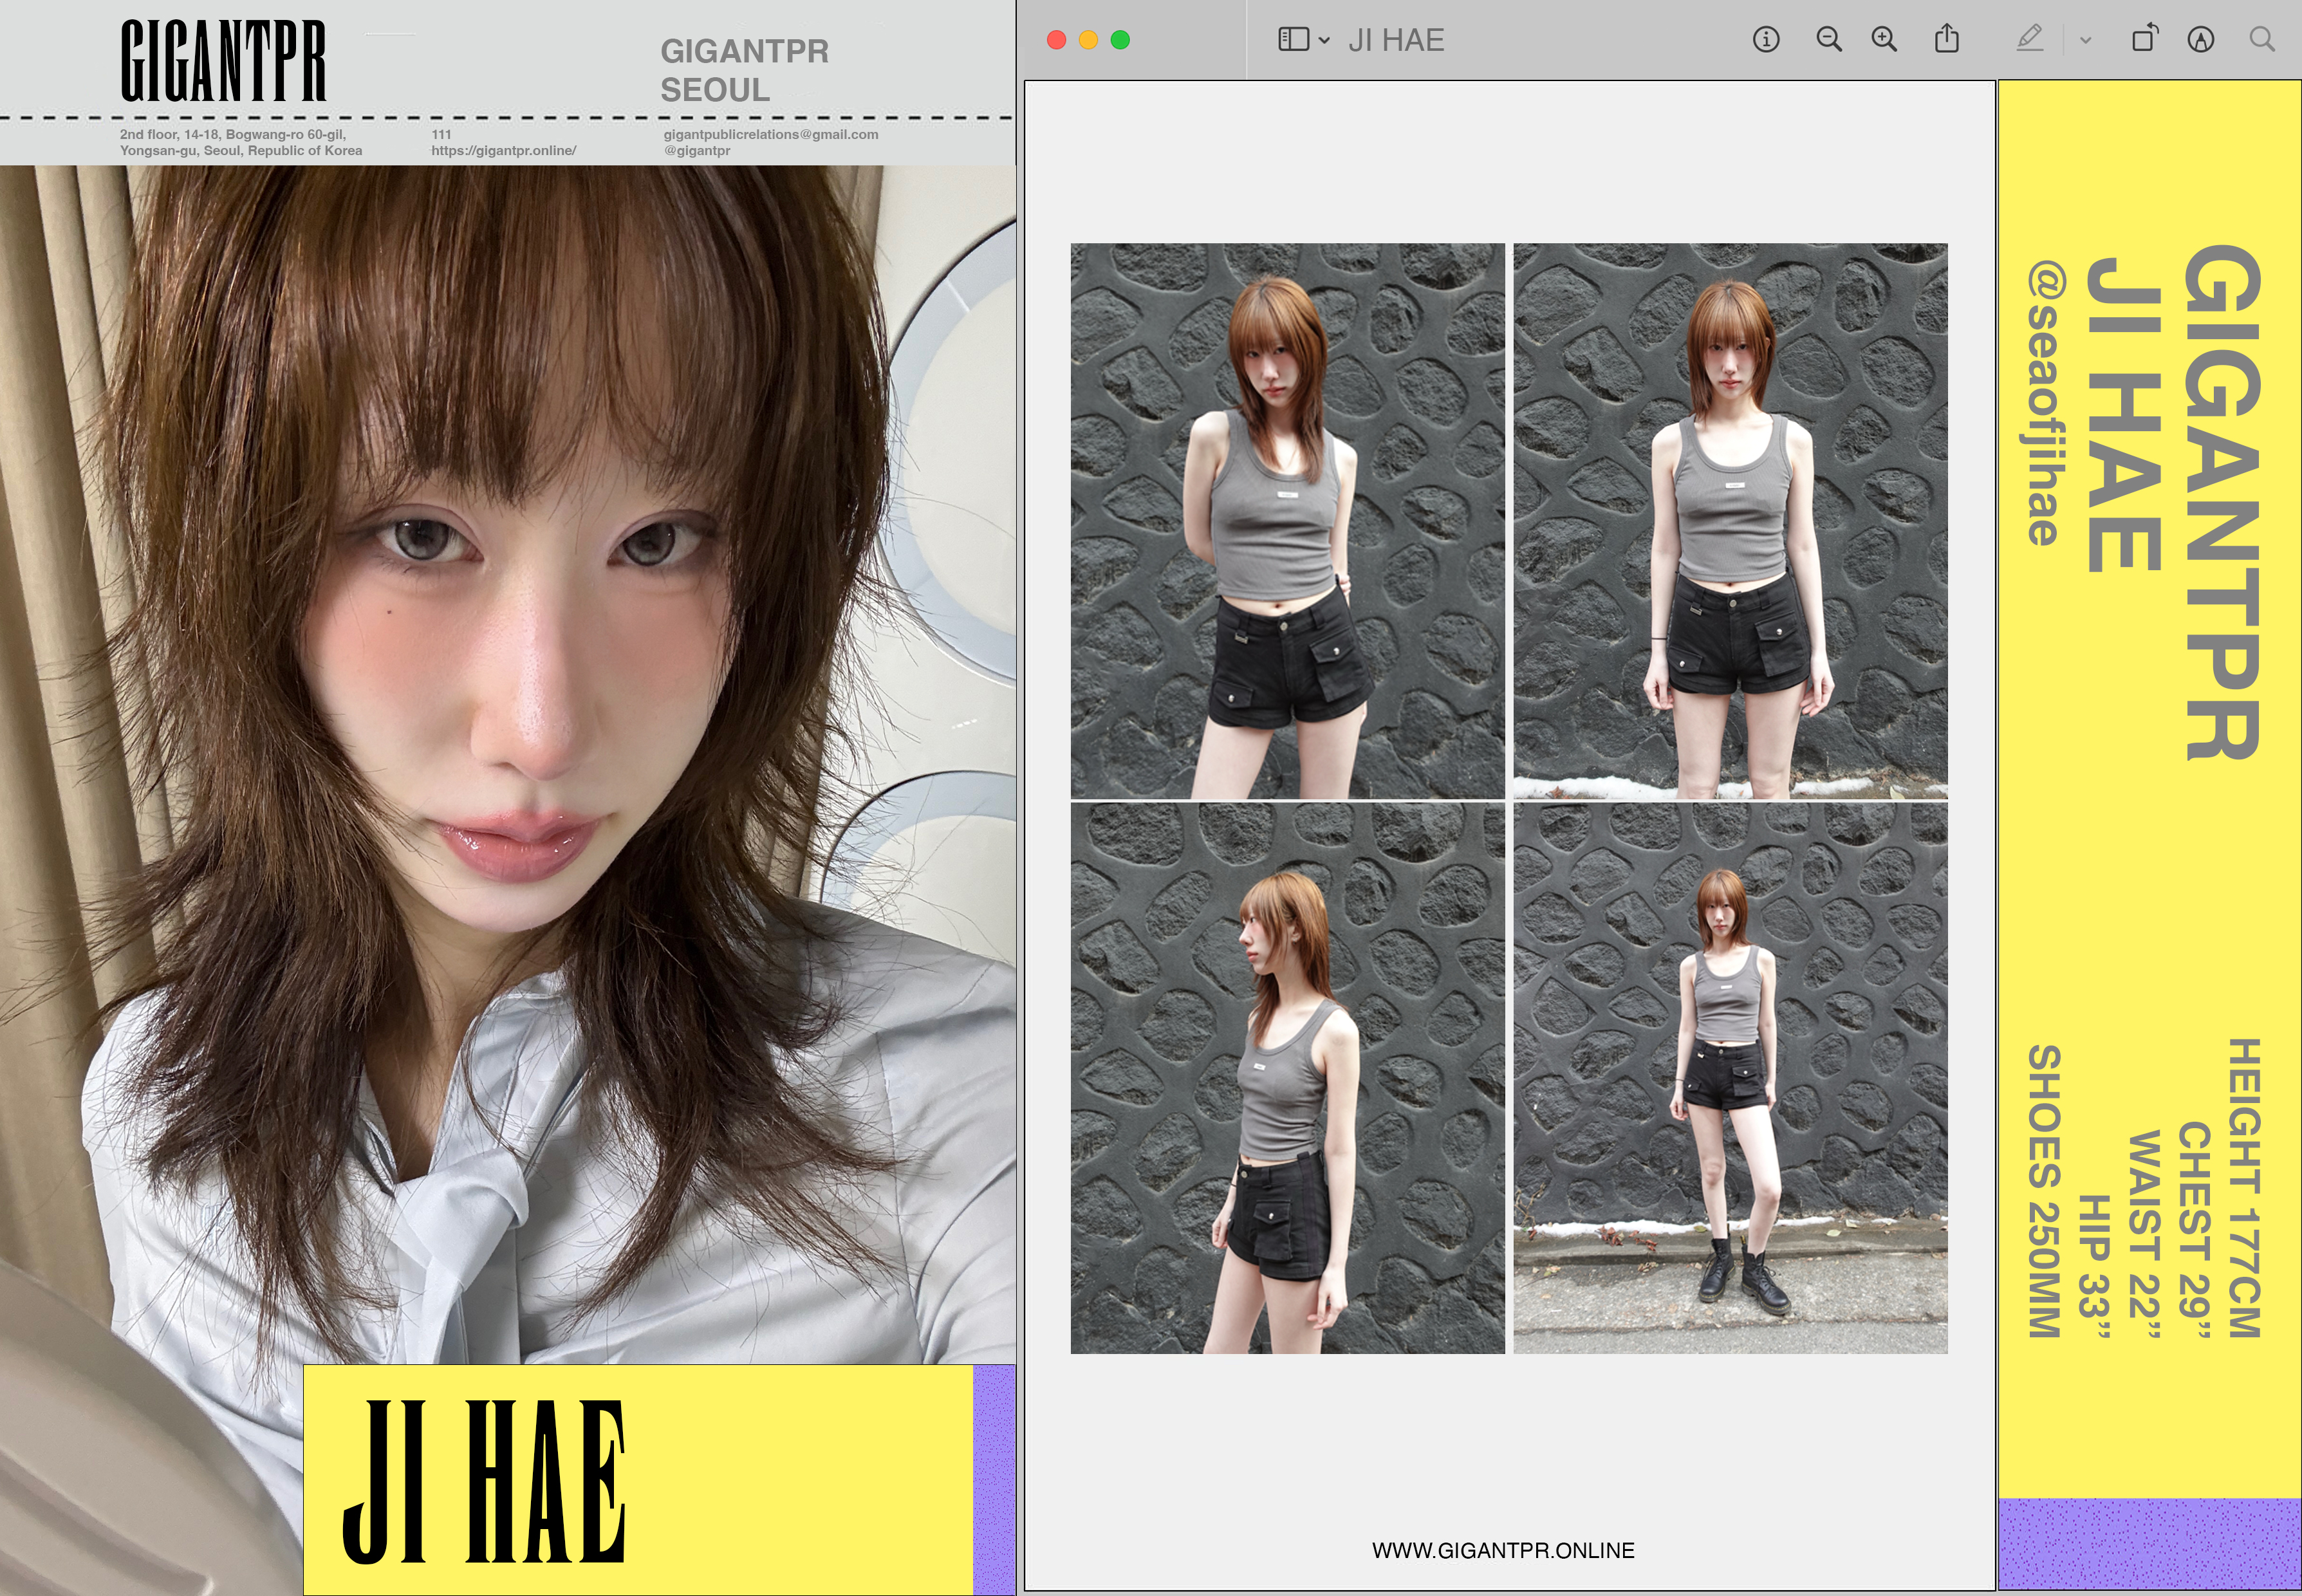Toggle the sidebar view button

(1293, 40)
